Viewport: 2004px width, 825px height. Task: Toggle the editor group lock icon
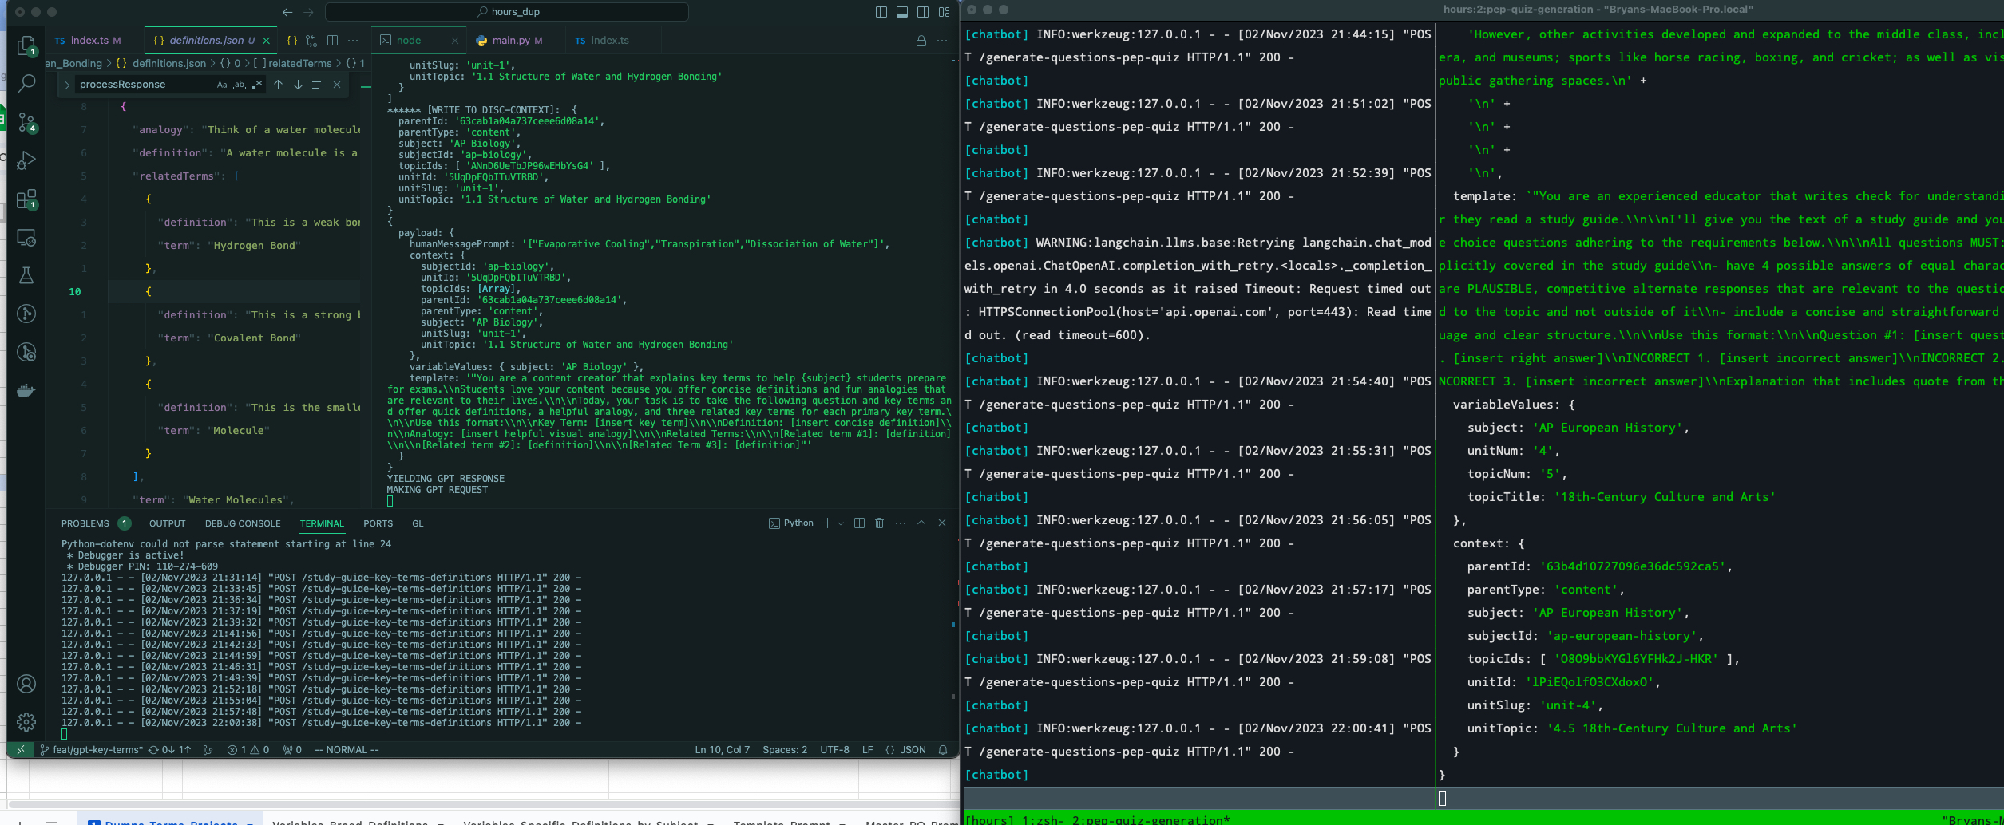coord(921,41)
